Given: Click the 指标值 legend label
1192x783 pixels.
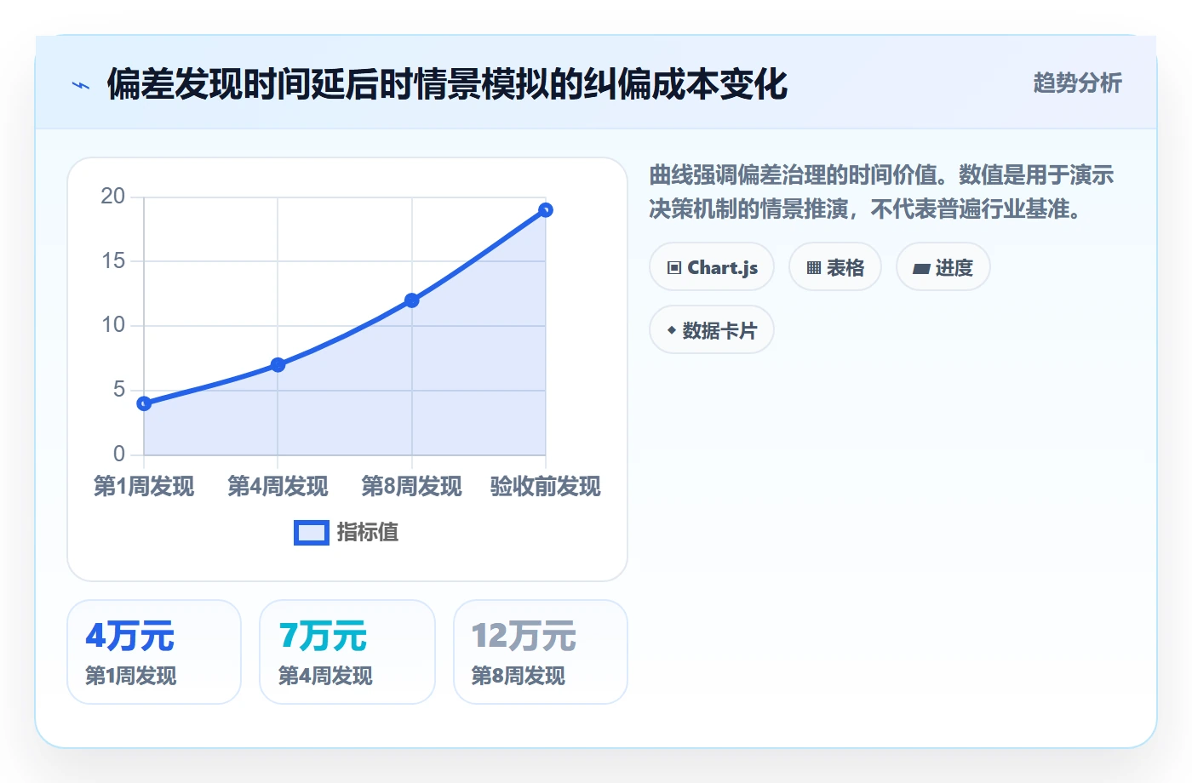Looking at the screenshot, I should [368, 533].
